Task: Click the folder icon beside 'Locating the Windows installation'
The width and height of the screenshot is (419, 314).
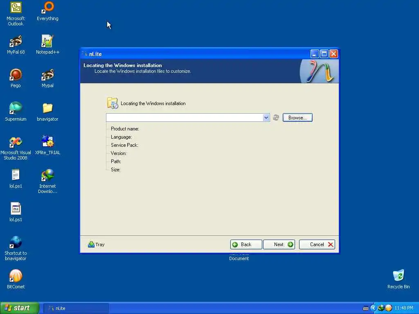Action: (112, 103)
